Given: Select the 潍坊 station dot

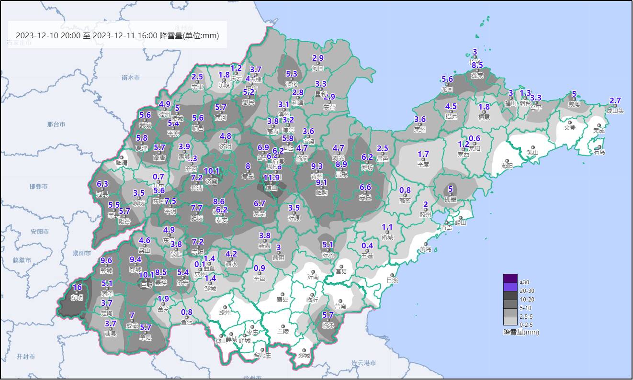Looking at the screenshot, I should click(x=367, y=162).
